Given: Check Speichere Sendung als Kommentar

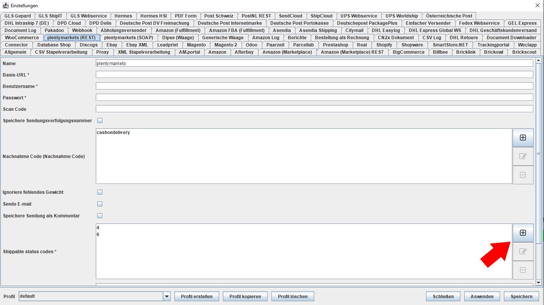Looking at the screenshot, I should pyautogui.click(x=100, y=216).
